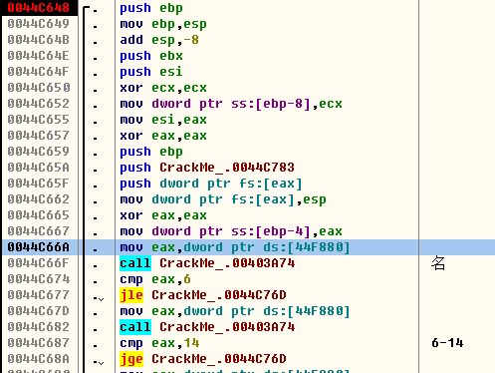Click address 0044C655
Screen dimensions: 495x373
tap(39, 120)
